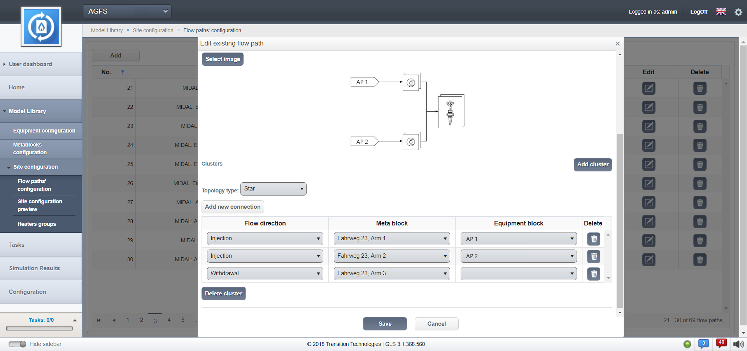This screenshot has height=351, width=747.
Task: Open Equipment configuration in sidebar
Action: pos(44,131)
